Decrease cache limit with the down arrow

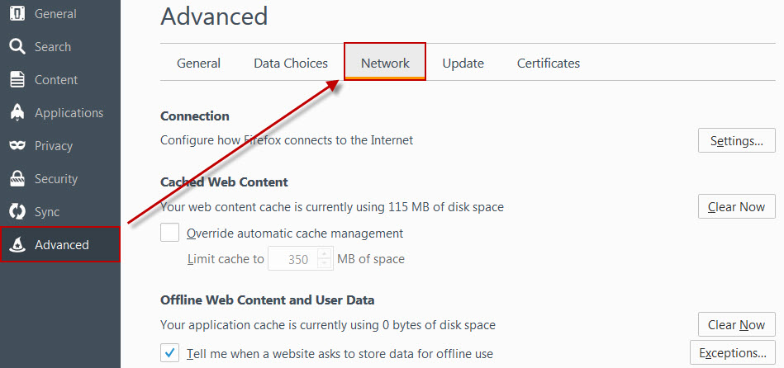pyautogui.click(x=325, y=264)
